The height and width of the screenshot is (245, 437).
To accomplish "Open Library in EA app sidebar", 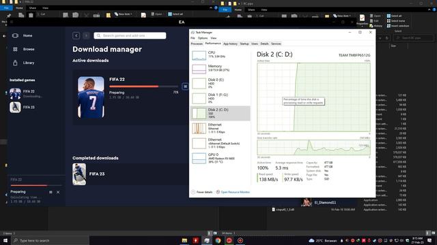I will pyautogui.click(x=23, y=63).
